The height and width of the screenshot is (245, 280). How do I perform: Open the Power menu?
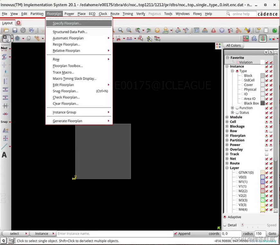(69, 13)
